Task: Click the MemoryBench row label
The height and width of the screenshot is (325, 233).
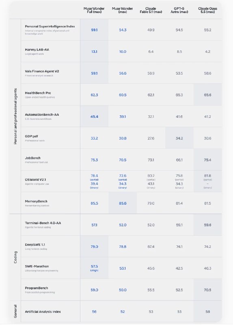Action: [x=36, y=201]
